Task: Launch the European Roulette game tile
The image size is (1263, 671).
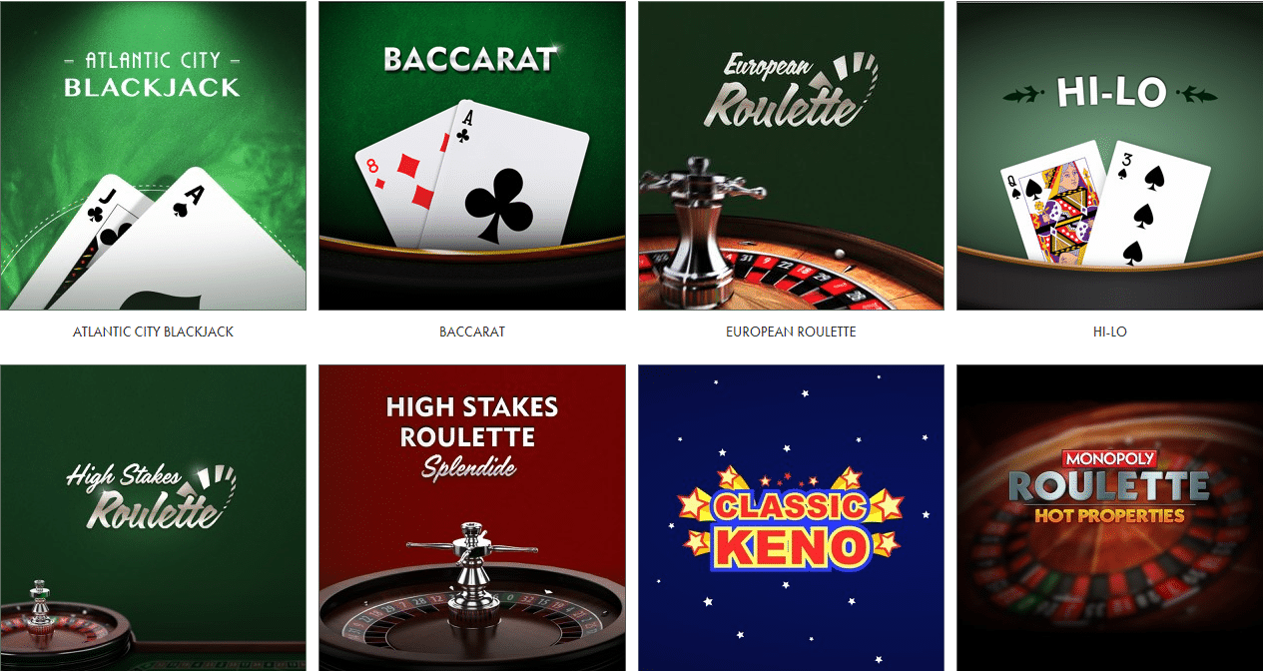Action: point(791,156)
